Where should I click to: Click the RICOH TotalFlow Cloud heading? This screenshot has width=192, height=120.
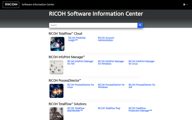coord(65,34)
